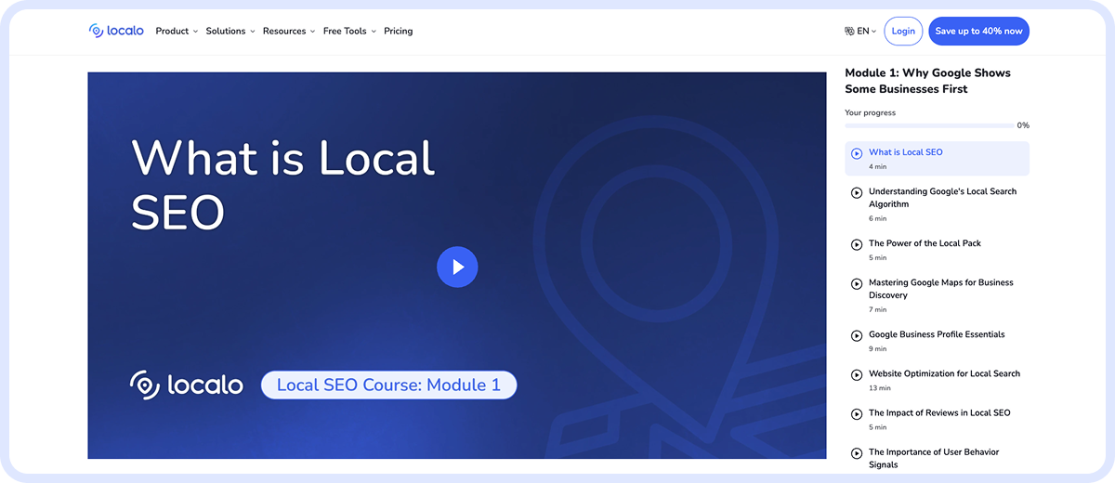Click play icon next to The Power of the Local Pack
The width and height of the screenshot is (1115, 483).
pyautogui.click(x=857, y=244)
